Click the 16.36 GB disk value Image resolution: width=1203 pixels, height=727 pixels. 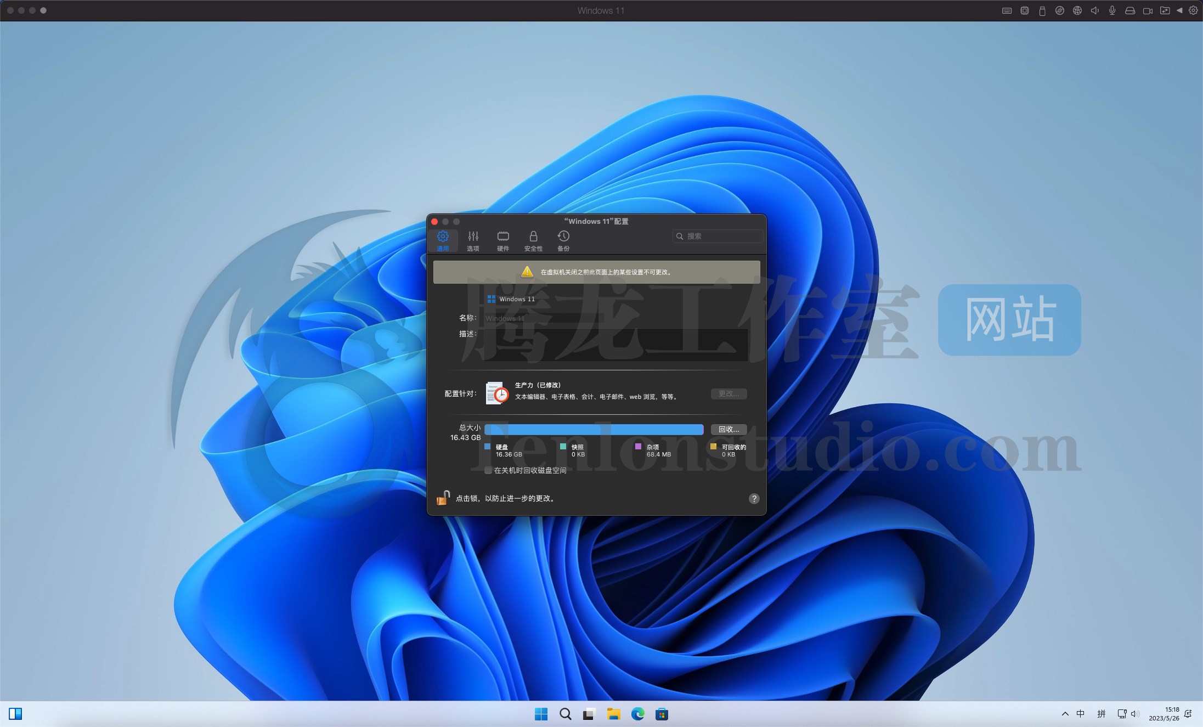pyautogui.click(x=509, y=454)
